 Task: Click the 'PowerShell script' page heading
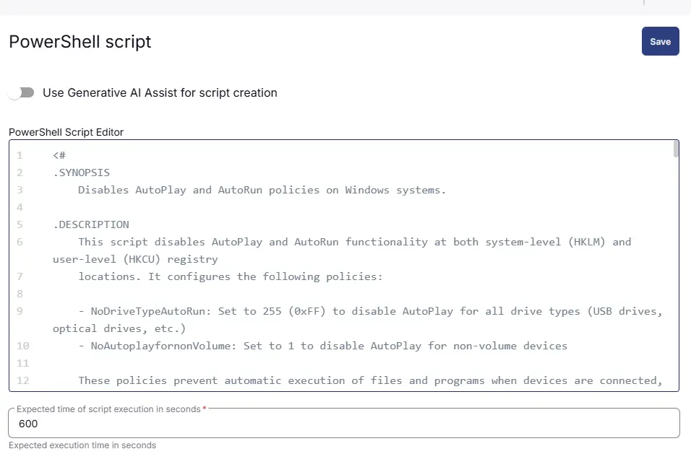[80, 42]
